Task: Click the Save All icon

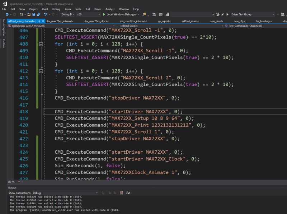Action: click(38, 15)
